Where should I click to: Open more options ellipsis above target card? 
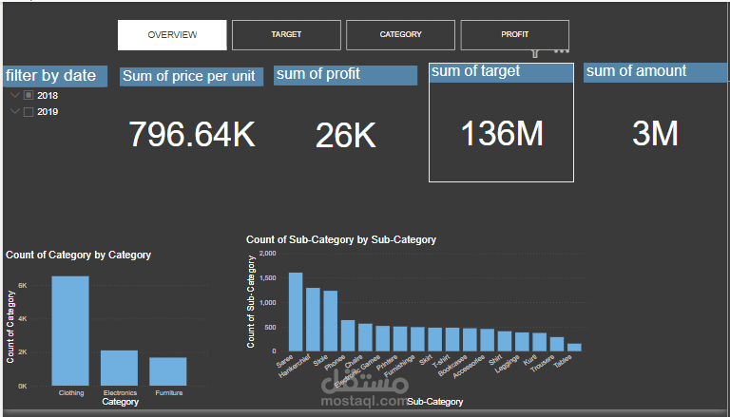(x=562, y=51)
